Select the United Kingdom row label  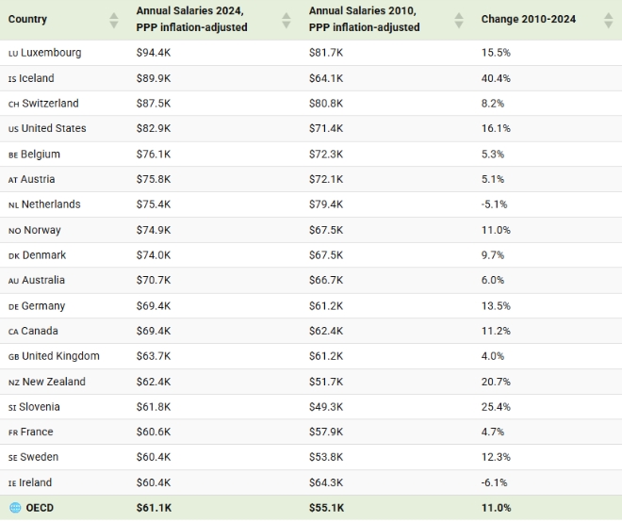coord(60,356)
